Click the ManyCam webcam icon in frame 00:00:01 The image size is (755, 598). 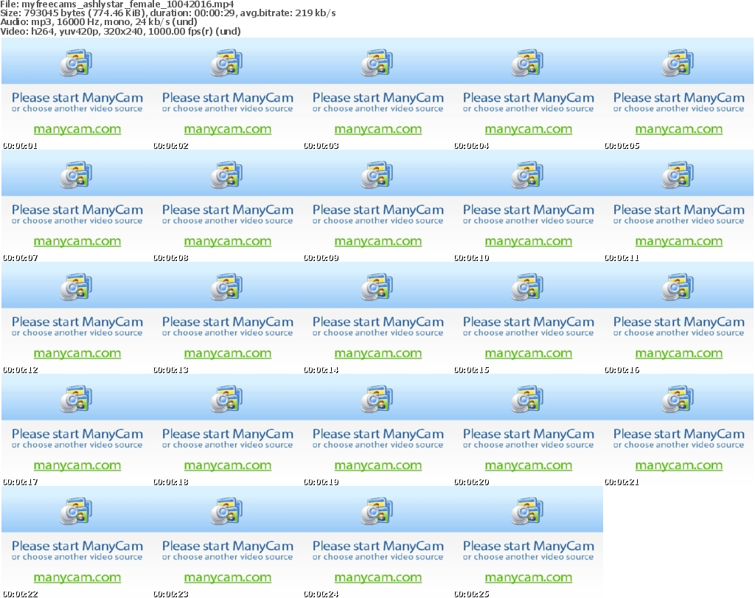[x=76, y=63]
